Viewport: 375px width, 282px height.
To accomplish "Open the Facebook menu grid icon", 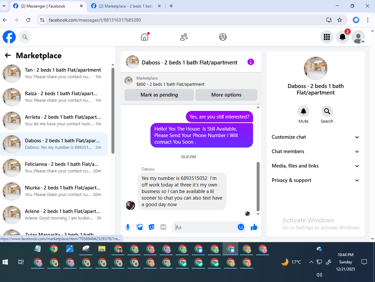I will 327,37.
